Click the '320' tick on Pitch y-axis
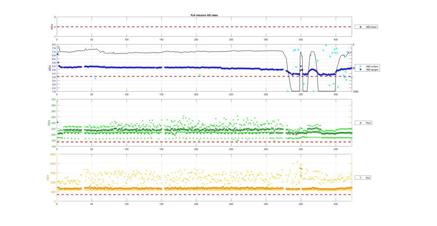The width and height of the screenshot is (437, 226). [x=54, y=100]
